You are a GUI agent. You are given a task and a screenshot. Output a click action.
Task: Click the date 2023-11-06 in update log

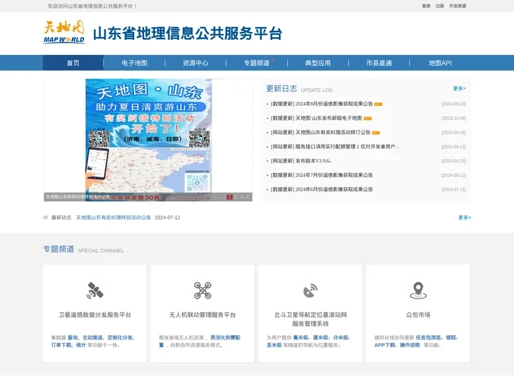[454, 118]
